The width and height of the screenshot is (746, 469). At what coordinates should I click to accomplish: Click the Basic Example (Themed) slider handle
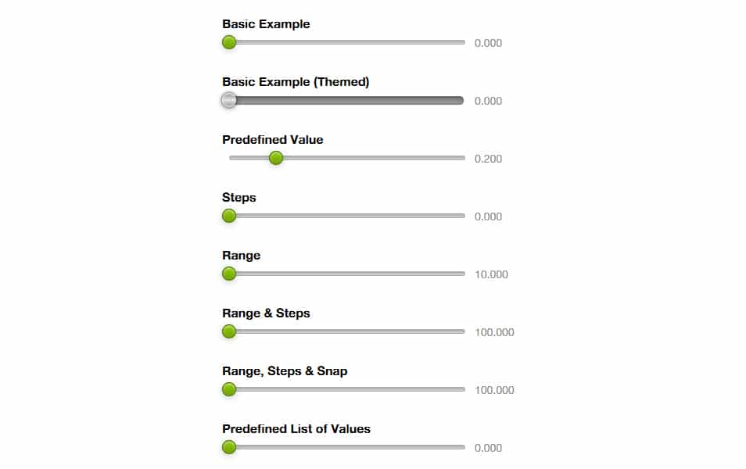pos(229,100)
